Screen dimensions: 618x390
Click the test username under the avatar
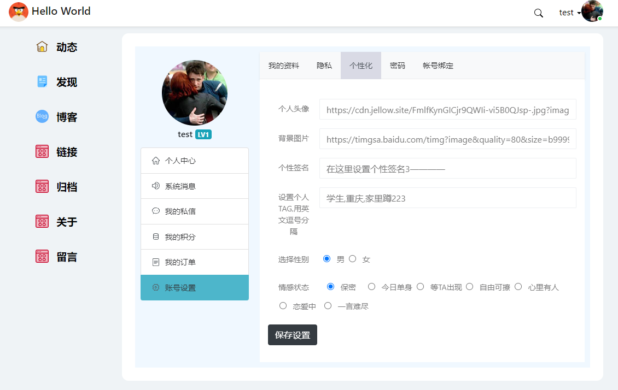pos(185,134)
